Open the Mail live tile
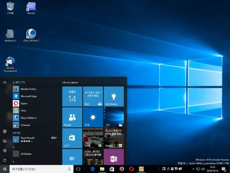The image size is (230, 173). [x=93, y=97]
